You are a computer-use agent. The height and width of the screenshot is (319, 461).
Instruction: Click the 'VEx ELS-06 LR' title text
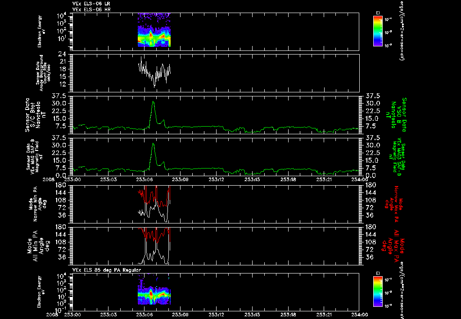(x=91, y=4)
